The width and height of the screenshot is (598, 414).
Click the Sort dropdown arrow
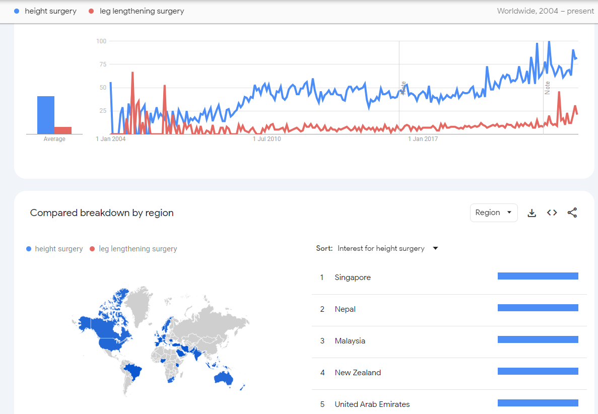(436, 248)
